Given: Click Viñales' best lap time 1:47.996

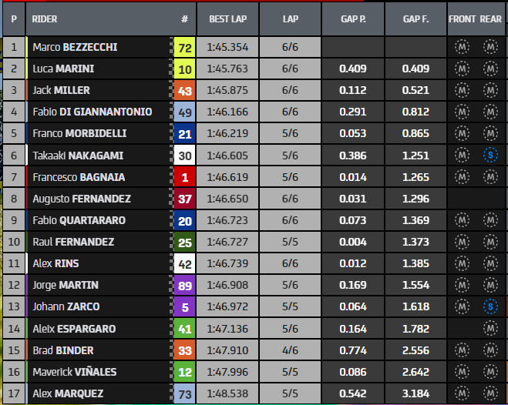Looking at the screenshot, I should tap(228, 371).
